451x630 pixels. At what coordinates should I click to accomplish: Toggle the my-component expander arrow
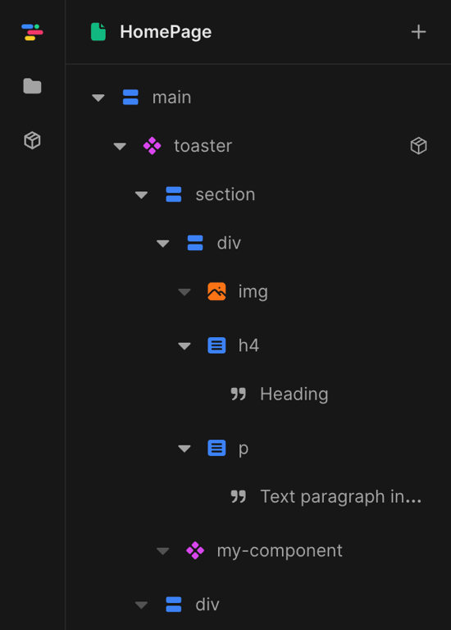162,551
